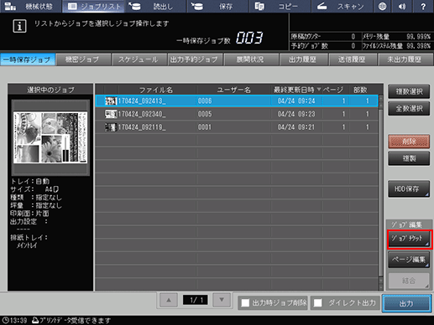Screen dimensions: 434x325
Task: Click the information icon beside the message
Action: (19, 26)
